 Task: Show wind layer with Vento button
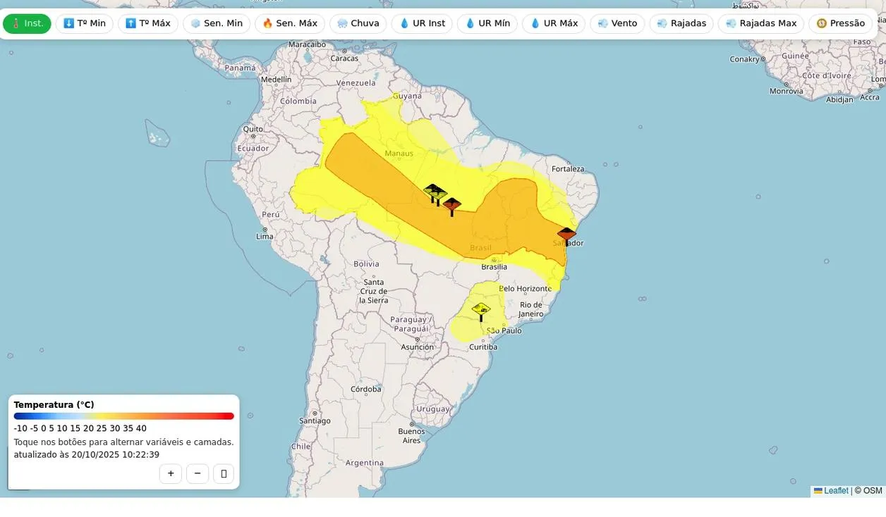[617, 23]
